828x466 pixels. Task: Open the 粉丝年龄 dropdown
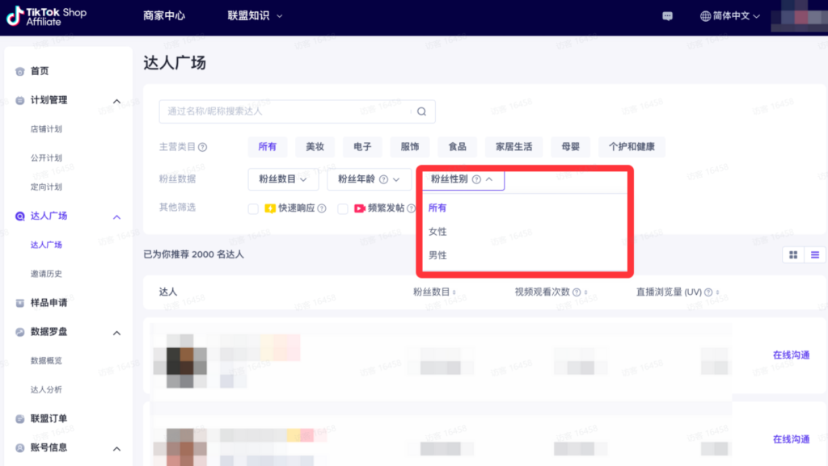pos(369,179)
